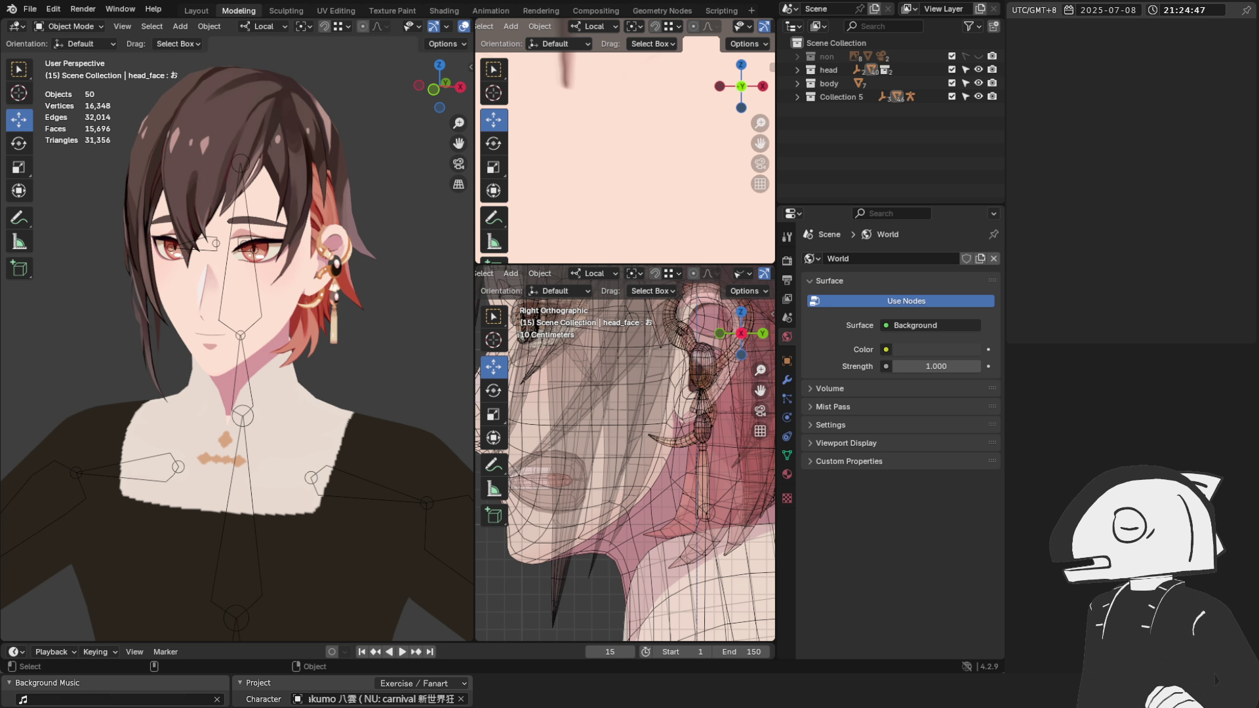Jump to the end frame
Image resolution: width=1259 pixels, height=708 pixels.
click(430, 652)
